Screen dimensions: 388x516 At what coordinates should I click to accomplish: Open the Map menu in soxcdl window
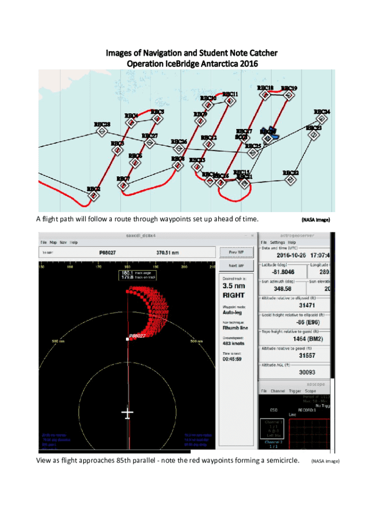click(52, 242)
